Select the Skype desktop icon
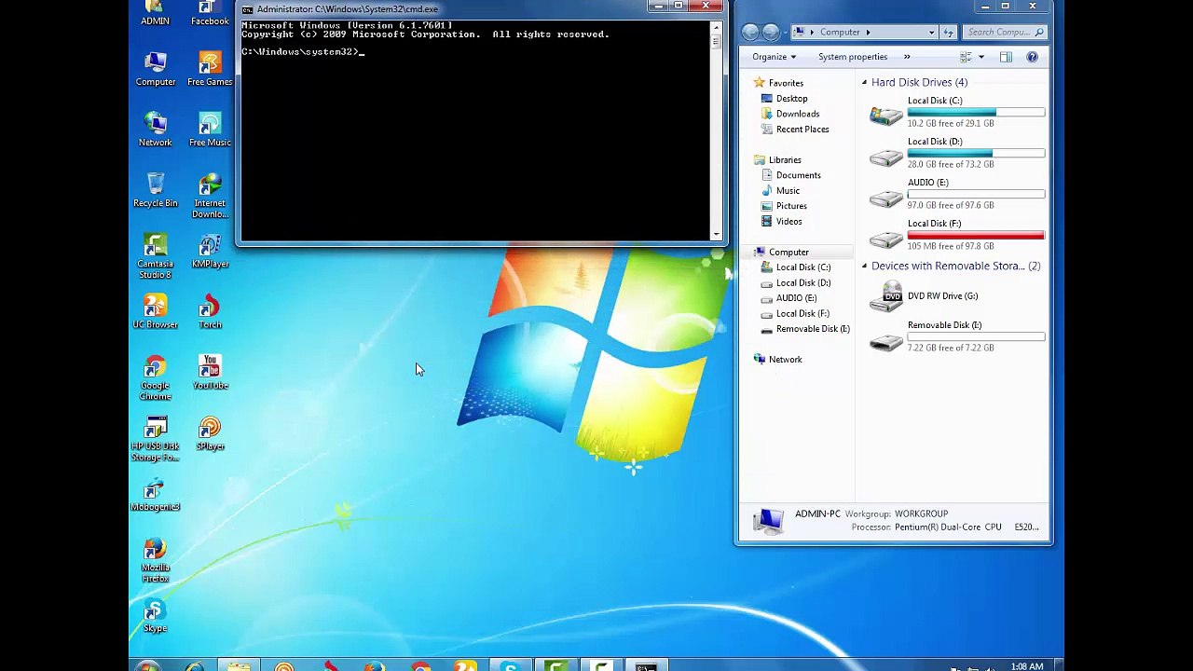 [x=156, y=614]
